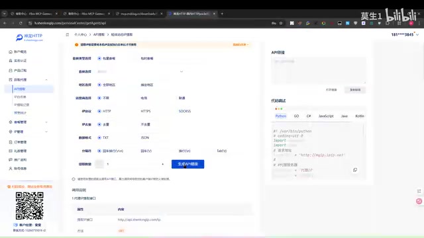This screenshot has height=238, width=424.
Task: Switch code sample to C# tab
Action: click(309, 116)
